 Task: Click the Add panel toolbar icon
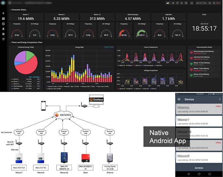point(168,3)
